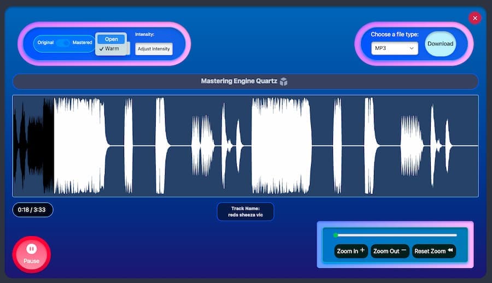Close the mastering panel with the red X
The width and height of the screenshot is (492, 283).
click(475, 18)
